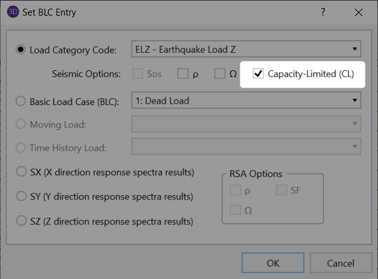Enable the ρ seismic option checkbox
The width and height of the screenshot is (378, 279).
click(182, 74)
